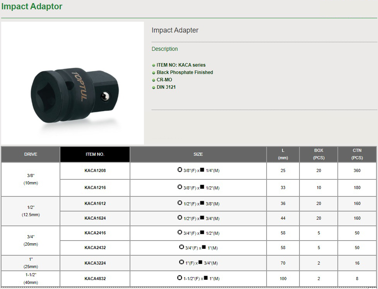Viewport: 378px width, 289px height.
Task: Click the L (mm) column header
Action: tap(283, 154)
